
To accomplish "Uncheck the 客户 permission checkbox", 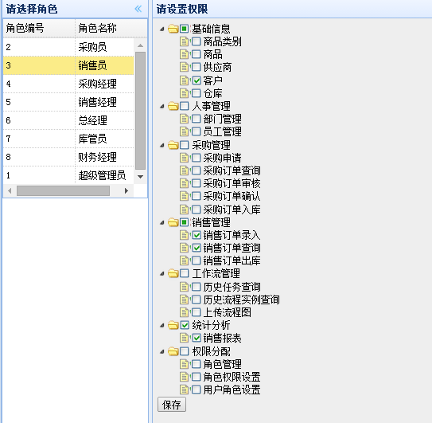I will (197, 80).
